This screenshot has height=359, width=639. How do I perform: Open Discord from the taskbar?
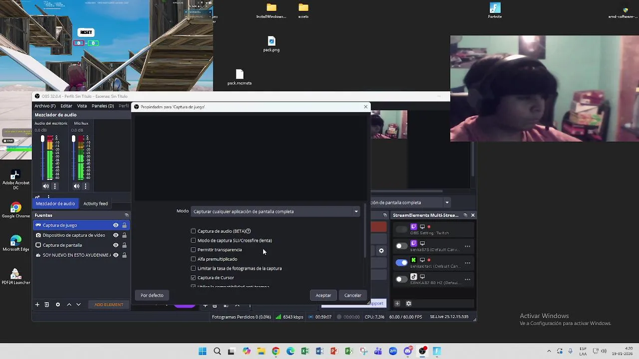(x=408, y=352)
